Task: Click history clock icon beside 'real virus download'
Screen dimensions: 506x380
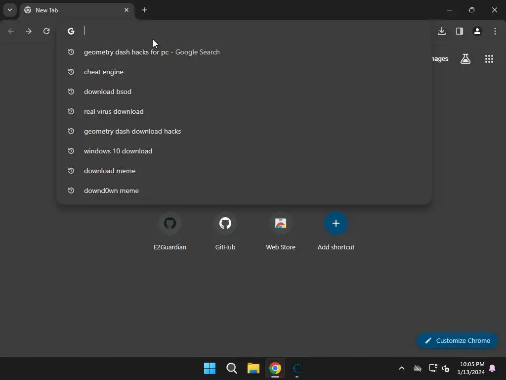Action: [71, 111]
